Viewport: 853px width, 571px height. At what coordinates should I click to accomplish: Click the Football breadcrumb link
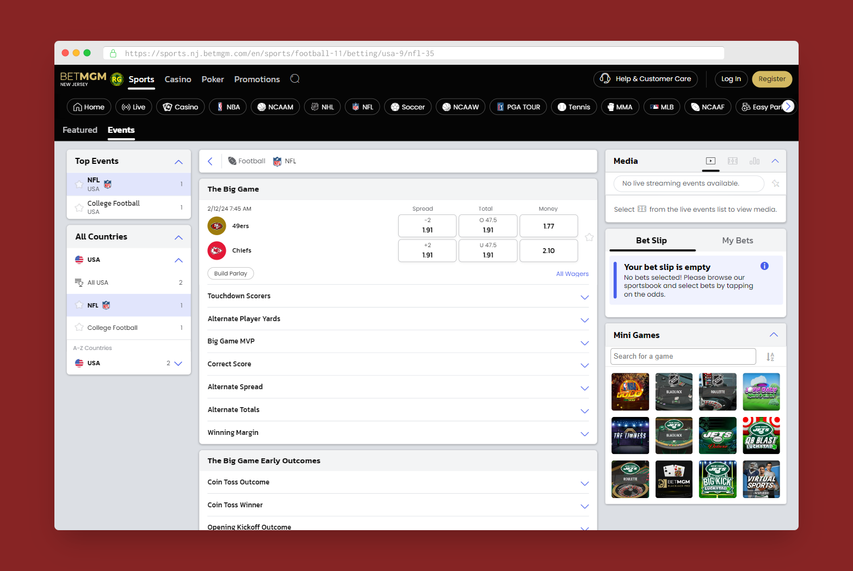(x=246, y=161)
